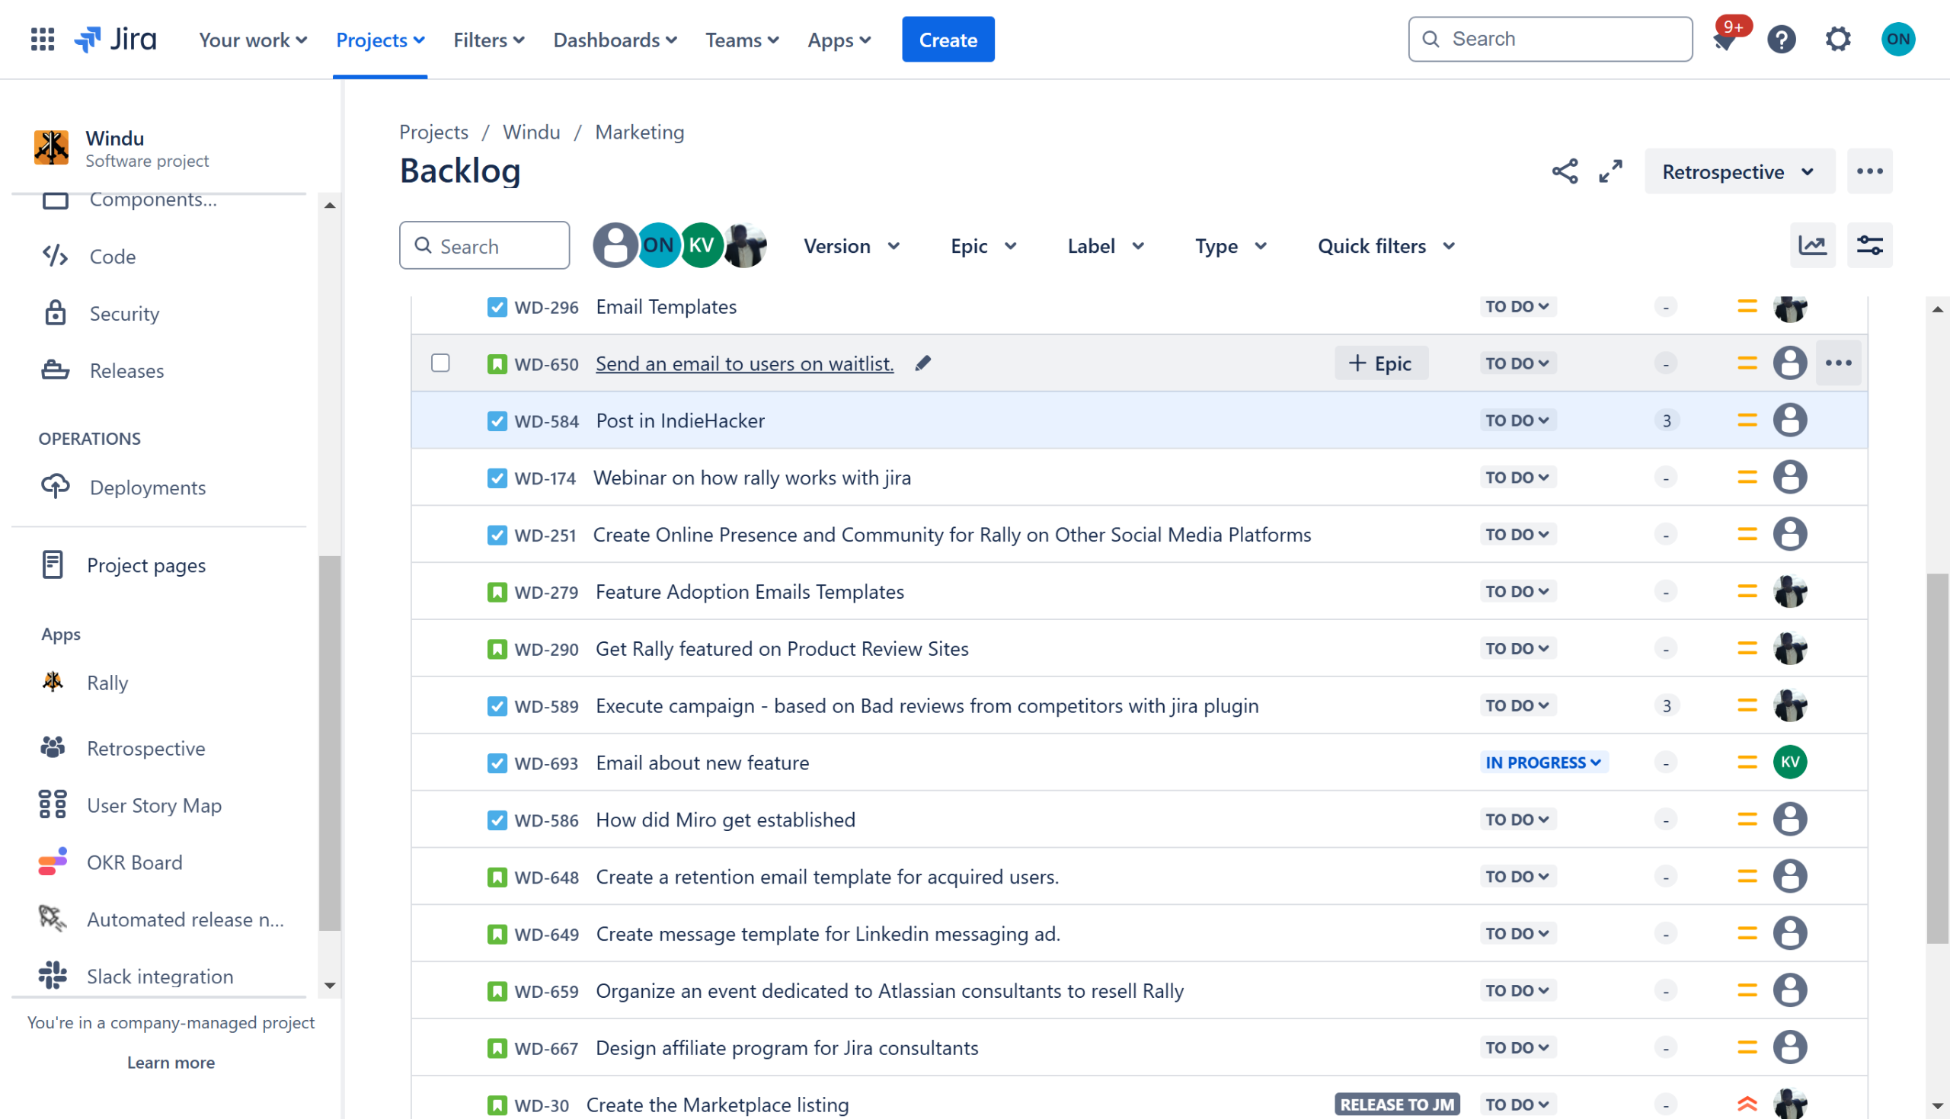Click the share icon near Backlog title
The height and width of the screenshot is (1119, 1950).
coord(1565,171)
